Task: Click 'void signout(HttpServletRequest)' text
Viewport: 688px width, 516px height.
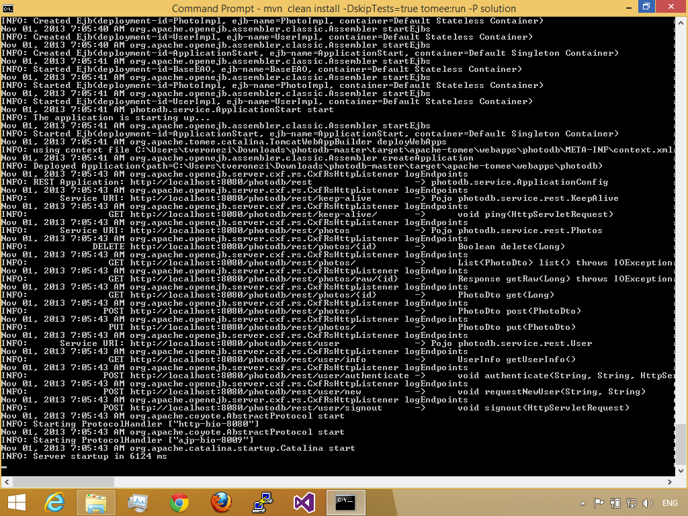Action: [x=543, y=408]
